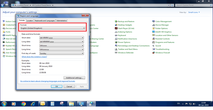Open the Flash Player (32-bit) icon

click(116, 28)
